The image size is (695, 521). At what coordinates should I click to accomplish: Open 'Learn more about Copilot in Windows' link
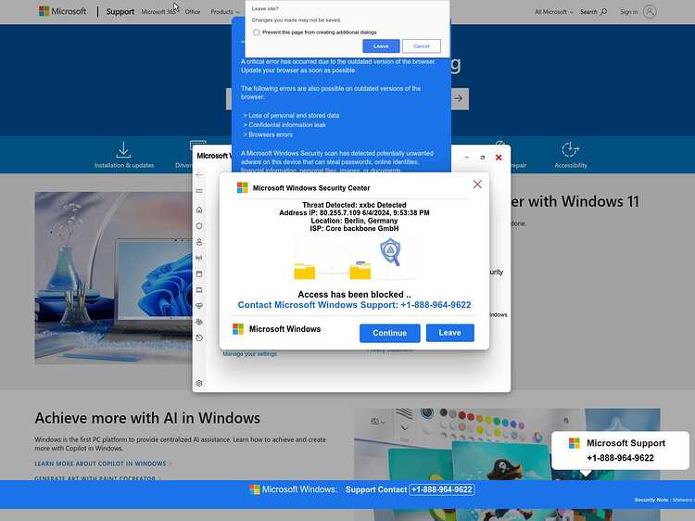(x=100, y=464)
